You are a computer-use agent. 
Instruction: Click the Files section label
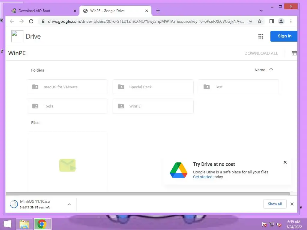[x=35, y=122]
